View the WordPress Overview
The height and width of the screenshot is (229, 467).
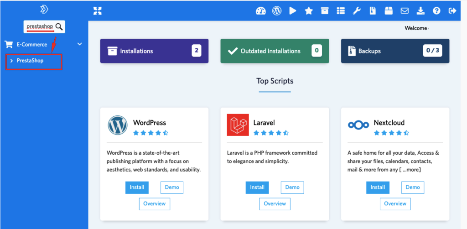pos(154,204)
